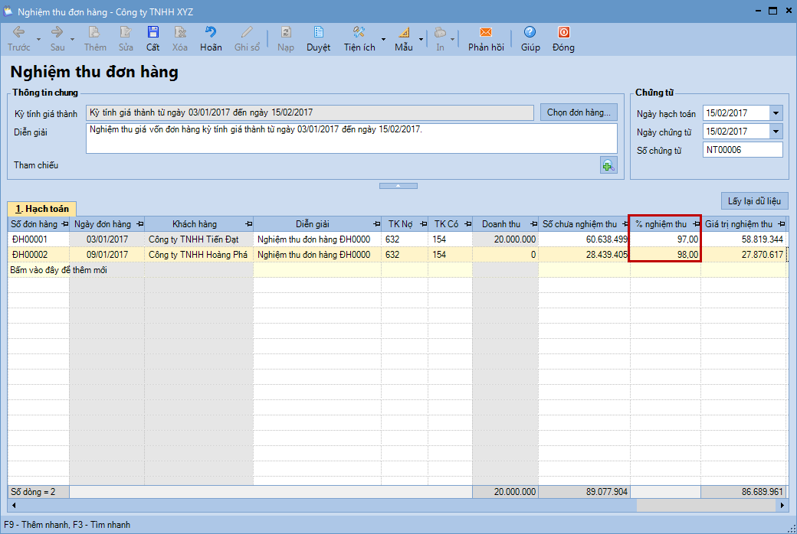This screenshot has width=797, height=534.
Task: Click the Số chứng từ input field
Action: pos(742,150)
